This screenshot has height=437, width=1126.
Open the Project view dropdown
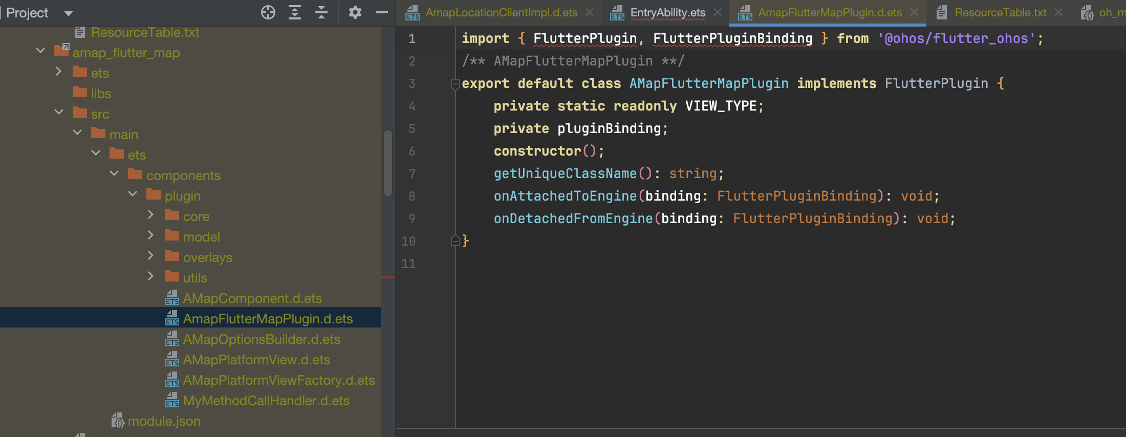tap(69, 13)
